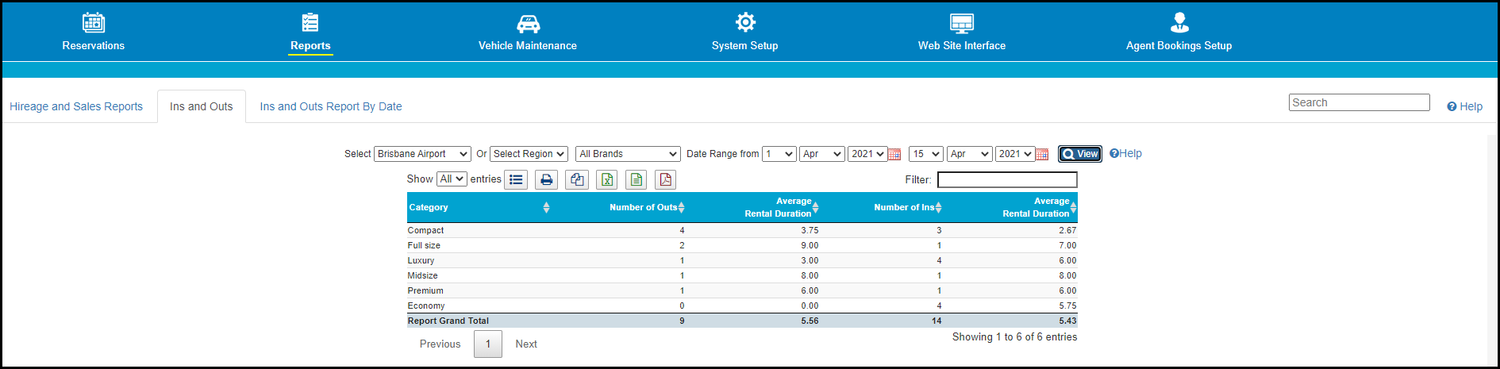Copy table to clipboard
This screenshot has width=1500, height=369.
click(577, 179)
